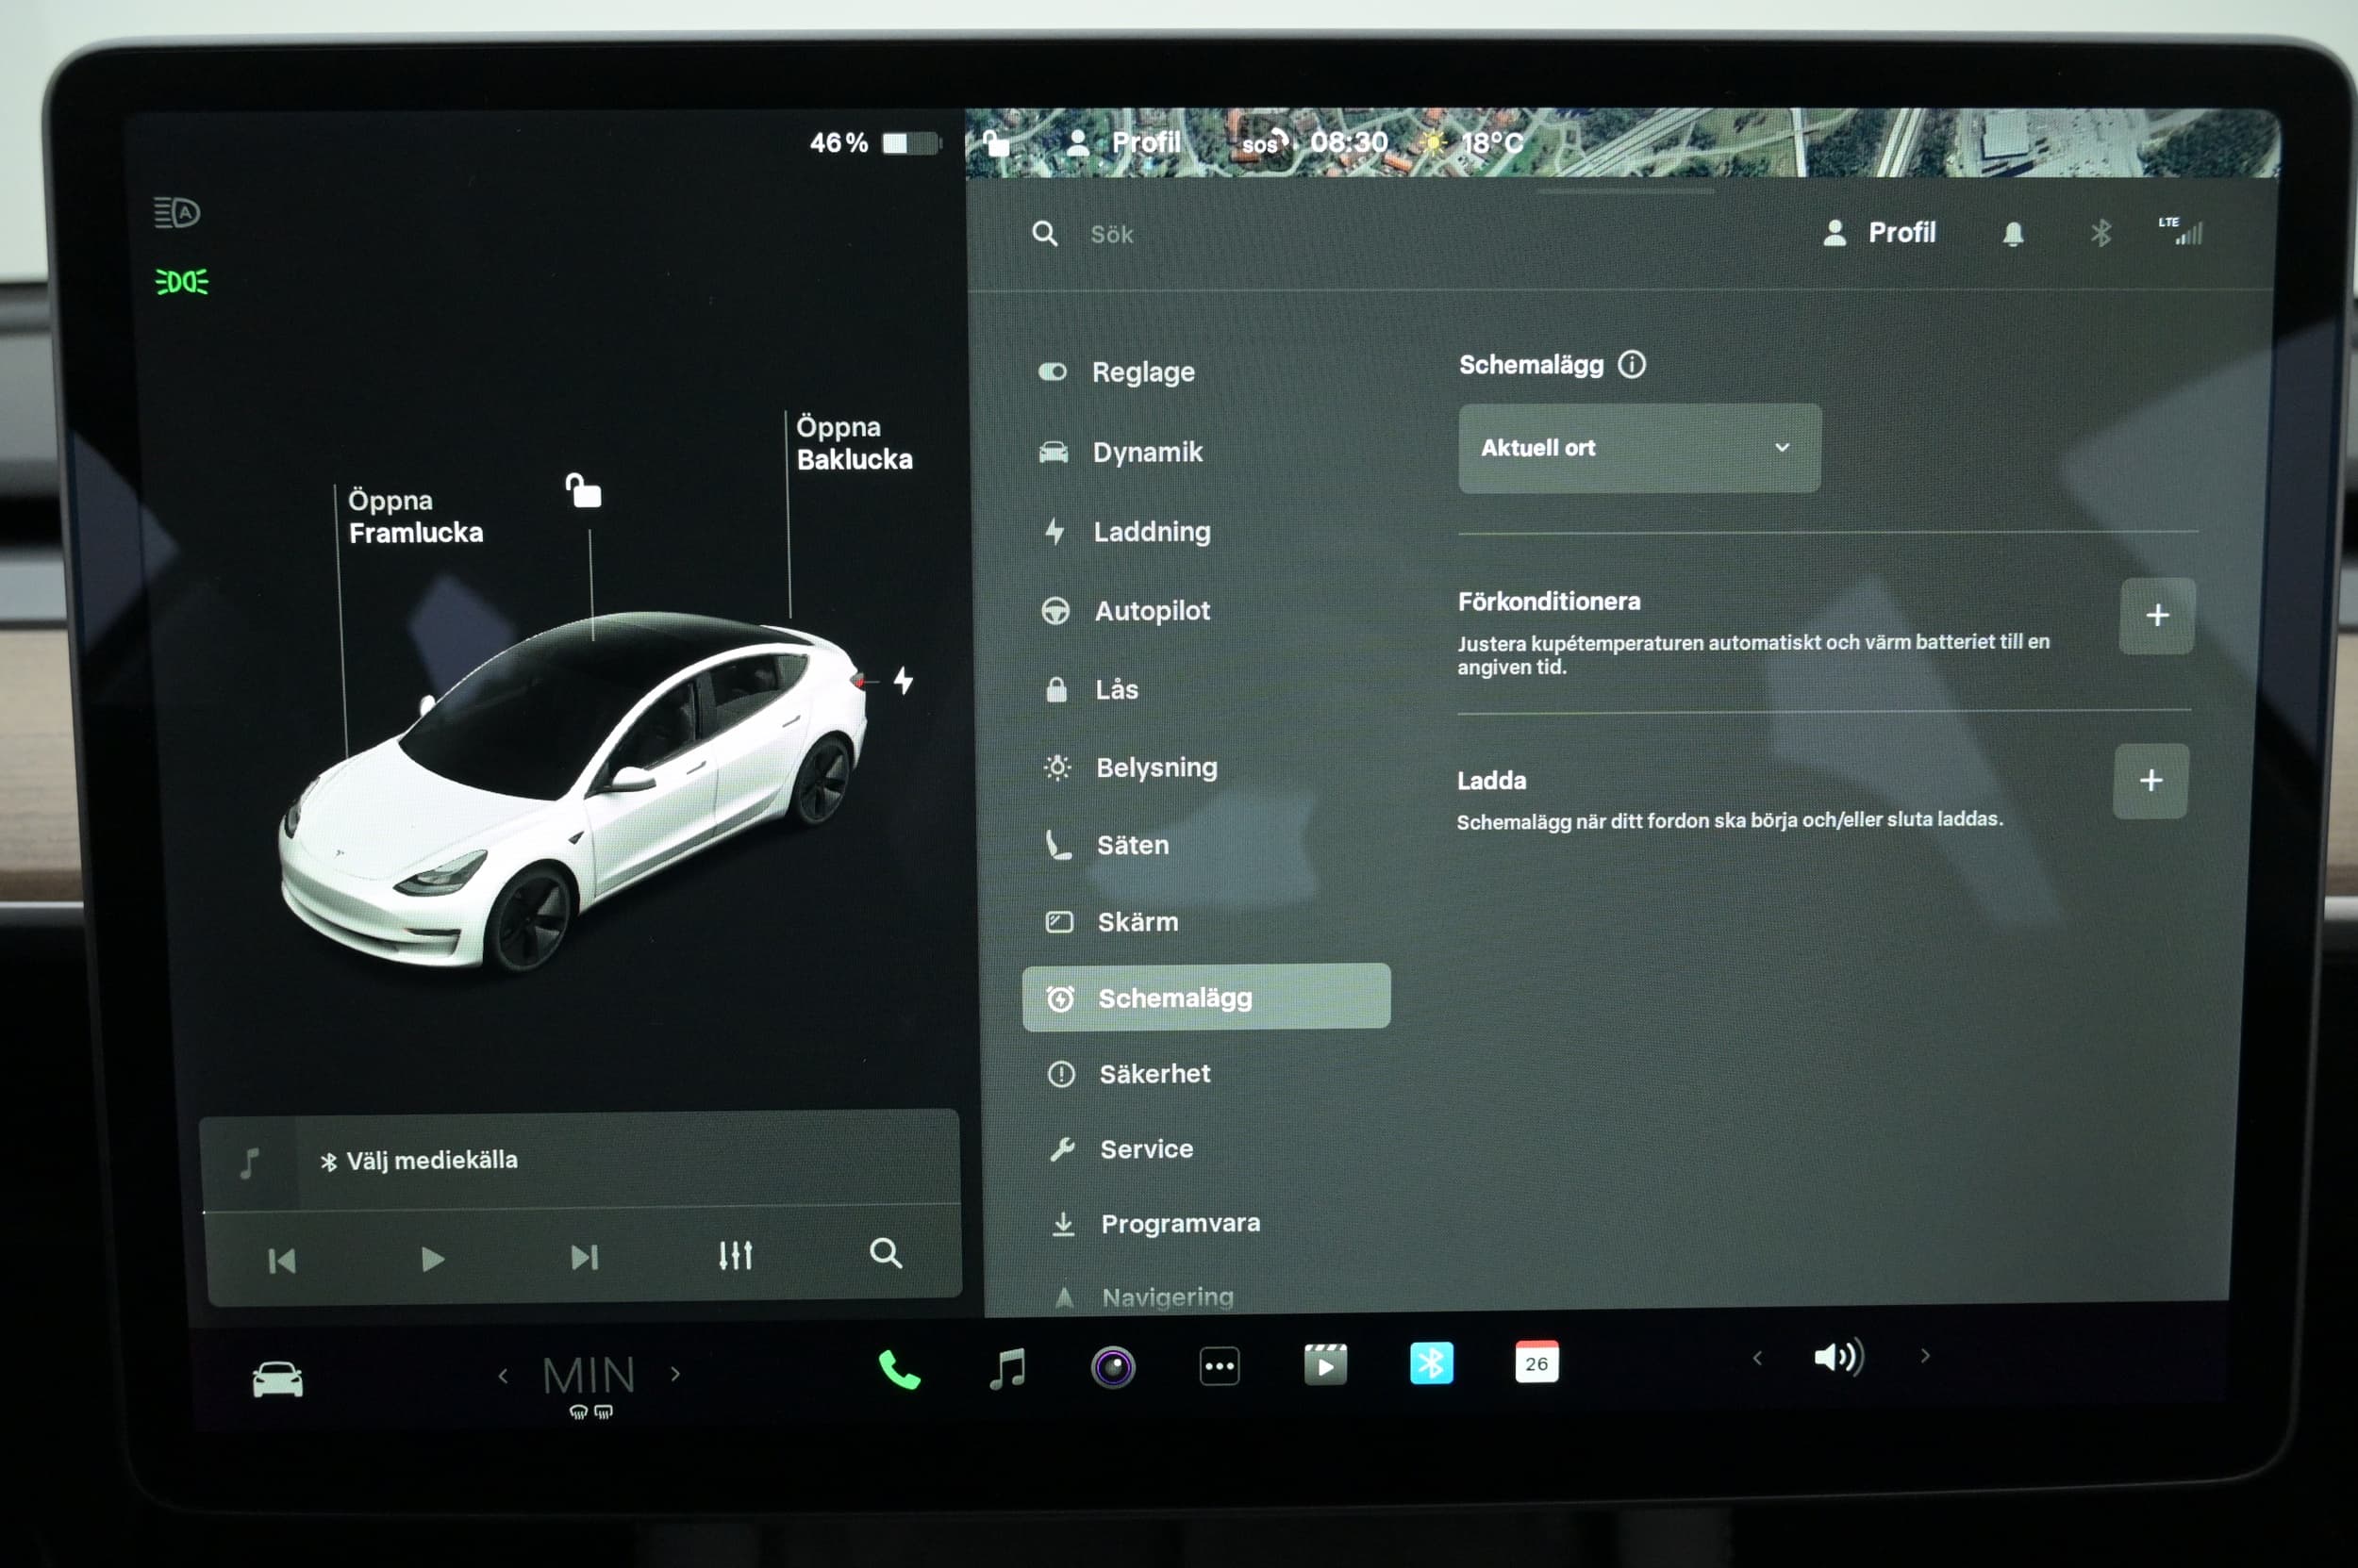Open the phone app
The height and width of the screenshot is (1568, 2358).
(x=898, y=1369)
